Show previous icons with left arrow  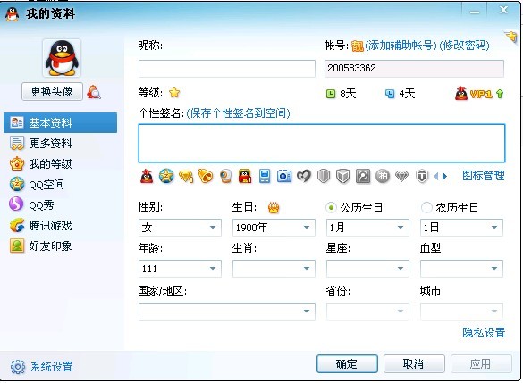coord(436,177)
